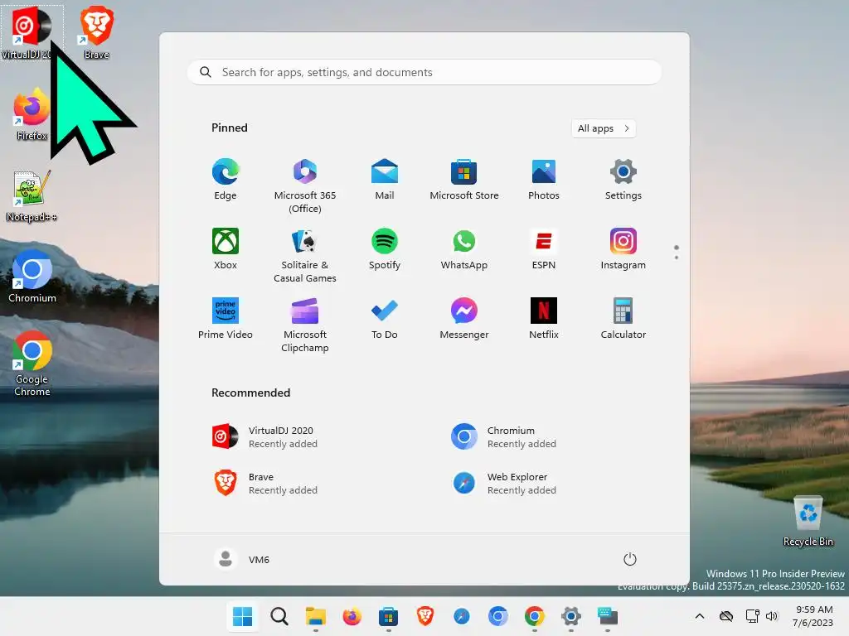Launch the Photos pinned app

pos(544,180)
